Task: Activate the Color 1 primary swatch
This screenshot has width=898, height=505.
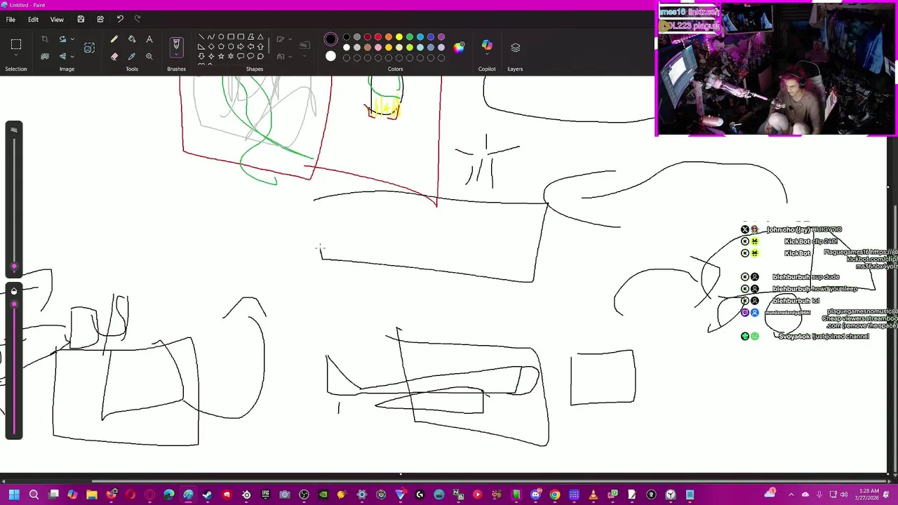Action: point(330,39)
